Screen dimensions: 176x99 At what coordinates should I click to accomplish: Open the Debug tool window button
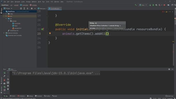pyautogui.click(x=30, y=96)
